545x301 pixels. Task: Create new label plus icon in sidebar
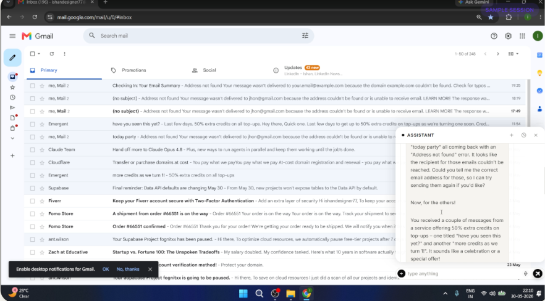tap(12, 155)
